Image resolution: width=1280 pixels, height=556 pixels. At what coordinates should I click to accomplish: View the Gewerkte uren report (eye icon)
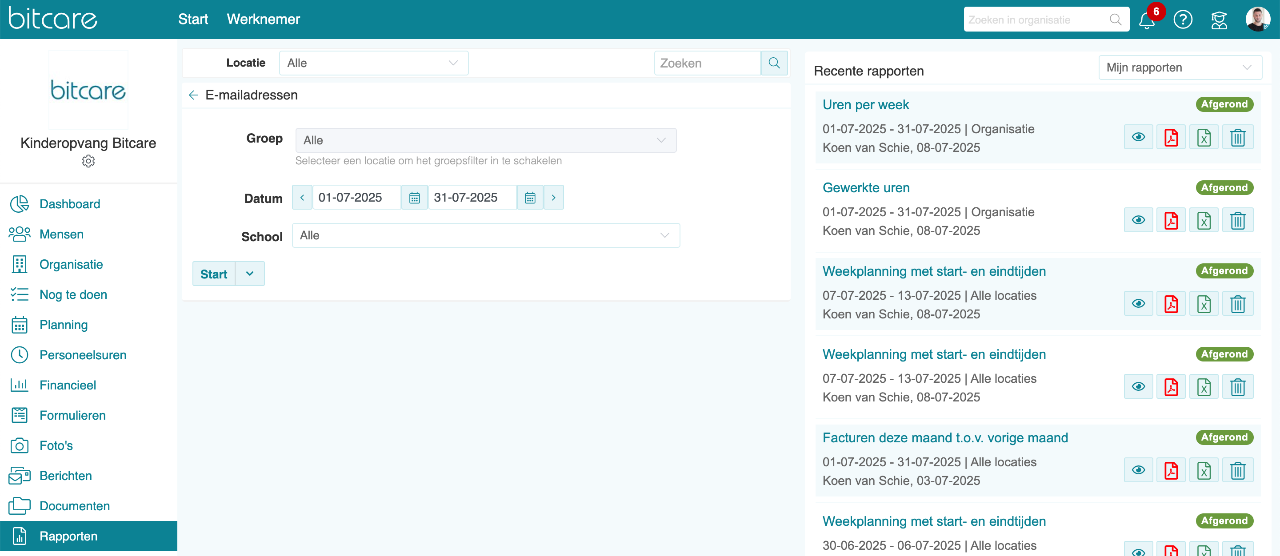click(x=1138, y=220)
